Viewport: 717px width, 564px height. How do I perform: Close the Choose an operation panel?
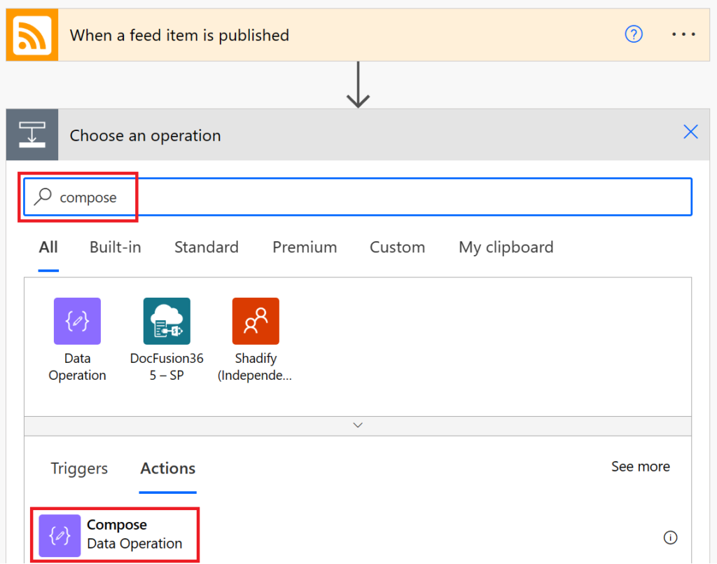coord(690,131)
